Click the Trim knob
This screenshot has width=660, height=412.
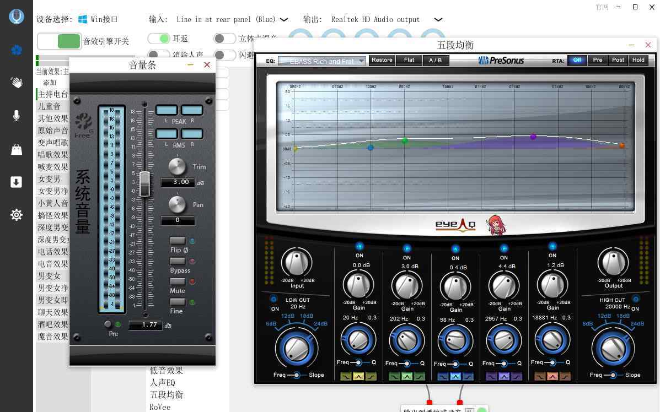click(177, 167)
